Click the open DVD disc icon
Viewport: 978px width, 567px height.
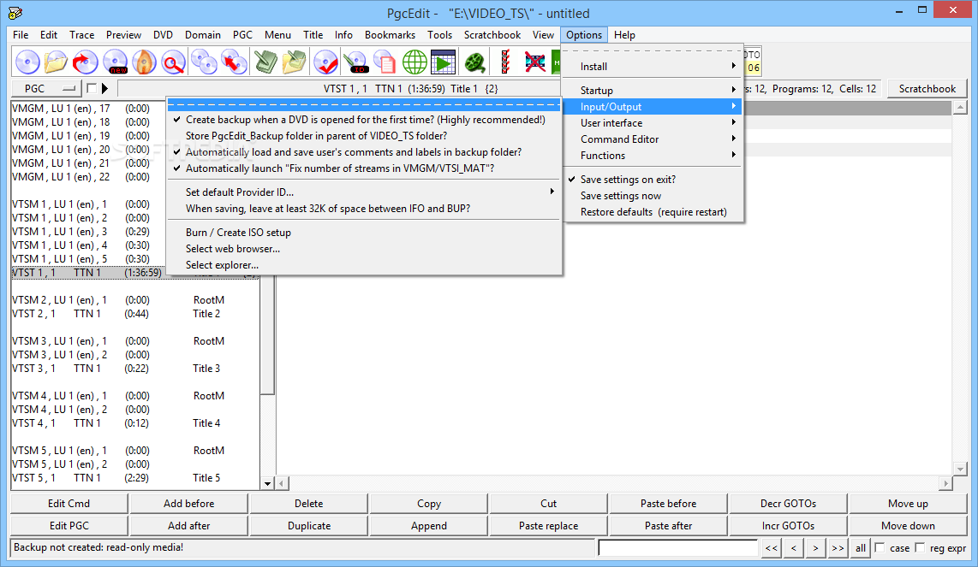click(27, 62)
